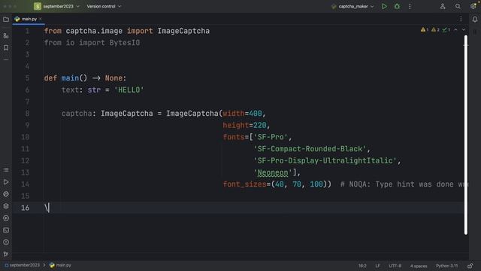
Task: Click 'SF-Pro' string on line 10
Action: [271, 137]
